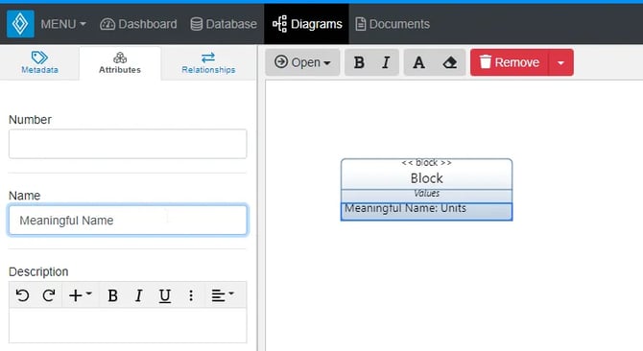Screen dimensions: 643x351
Task: Focus the Name field with Meaningful Name
Action: click(128, 220)
